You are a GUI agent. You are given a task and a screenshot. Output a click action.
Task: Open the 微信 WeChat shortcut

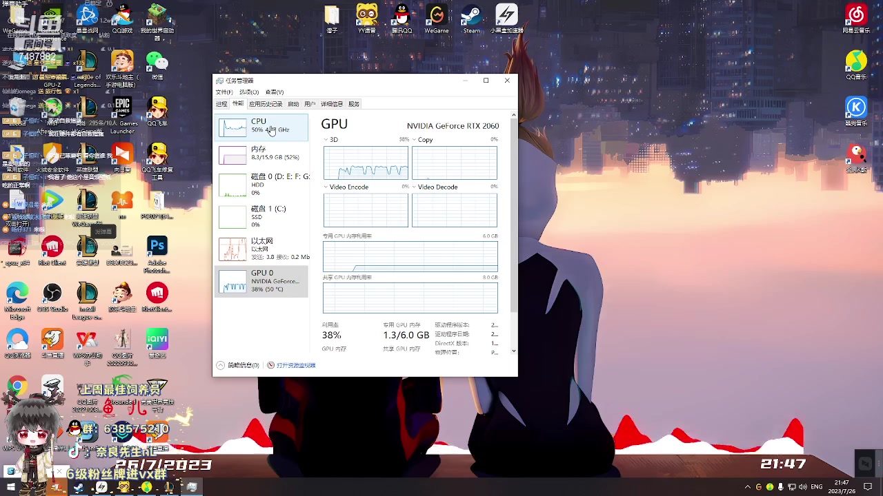coord(157,65)
